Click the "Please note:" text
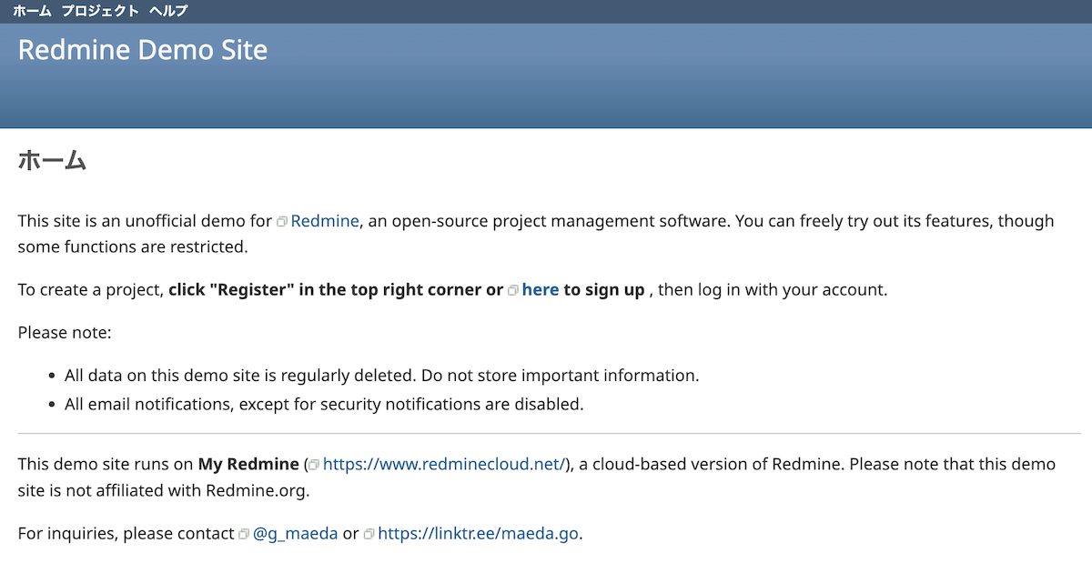The image size is (1092, 573). (65, 333)
